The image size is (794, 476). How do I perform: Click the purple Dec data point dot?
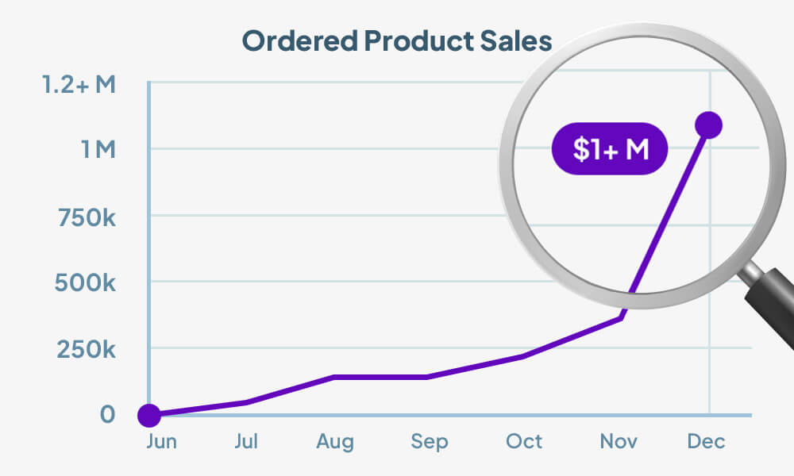click(707, 125)
